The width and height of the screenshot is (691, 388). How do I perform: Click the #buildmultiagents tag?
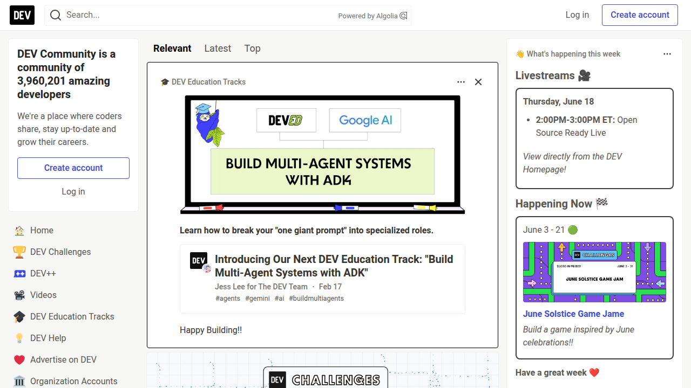pyautogui.click(x=316, y=299)
